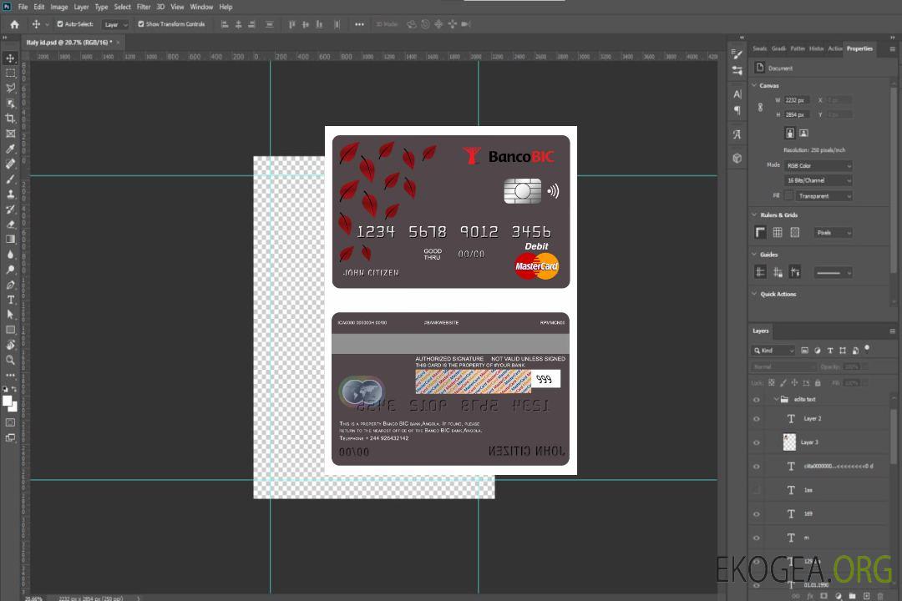Select the Clone Stamp tool
The height and width of the screenshot is (601, 902).
[10, 194]
